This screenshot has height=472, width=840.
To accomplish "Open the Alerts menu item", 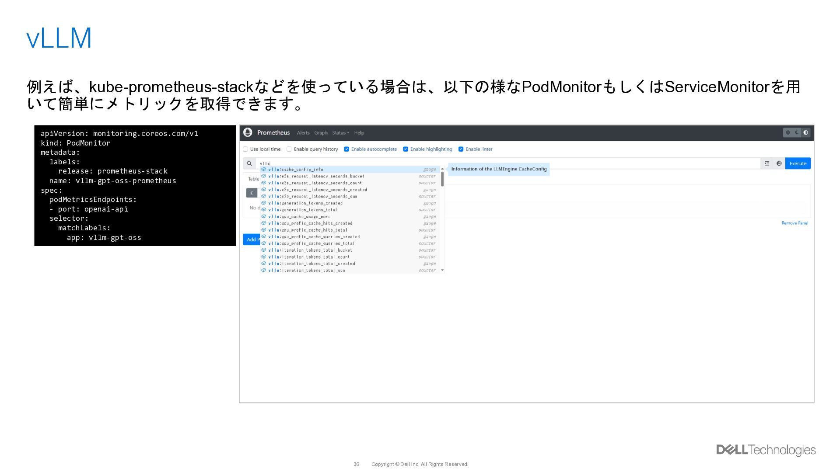I will [x=303, y=133].
